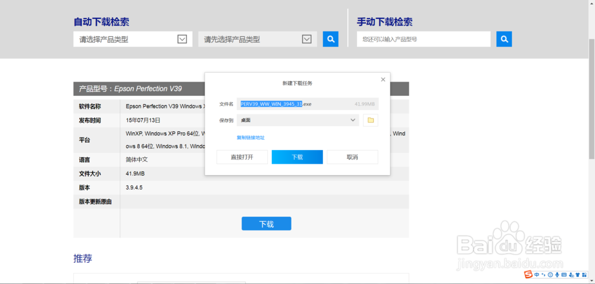This screenshot has width=595, height=284.
Task: Click 新建下载任务 dialog title
Action: [297, 83]
